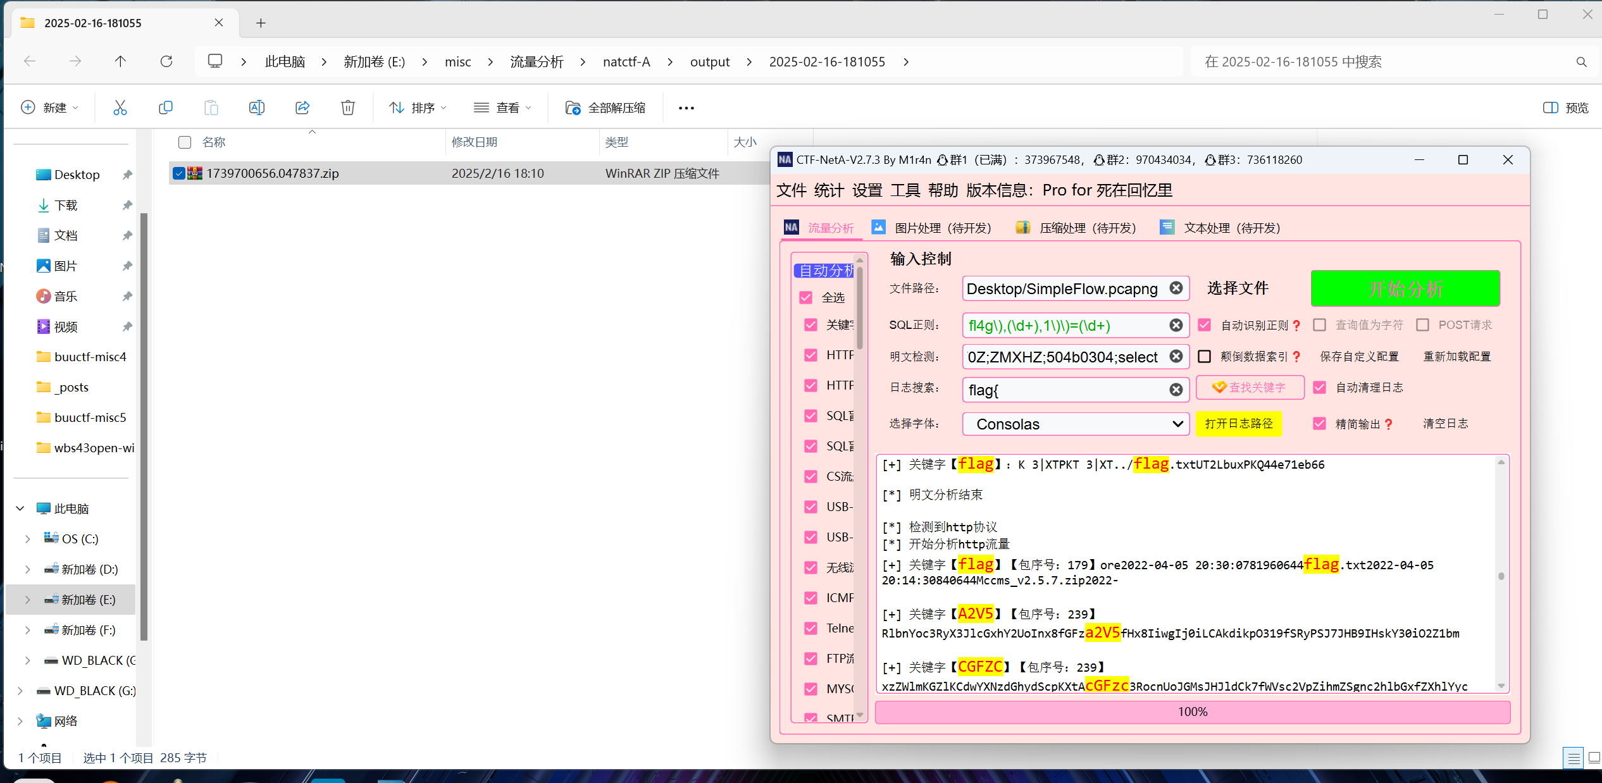Viewport: 1602px width, 783px height.
Task: Enable the 查询值为字符 checkbox
Action: pyautogui.click(x=1319, y=325)
